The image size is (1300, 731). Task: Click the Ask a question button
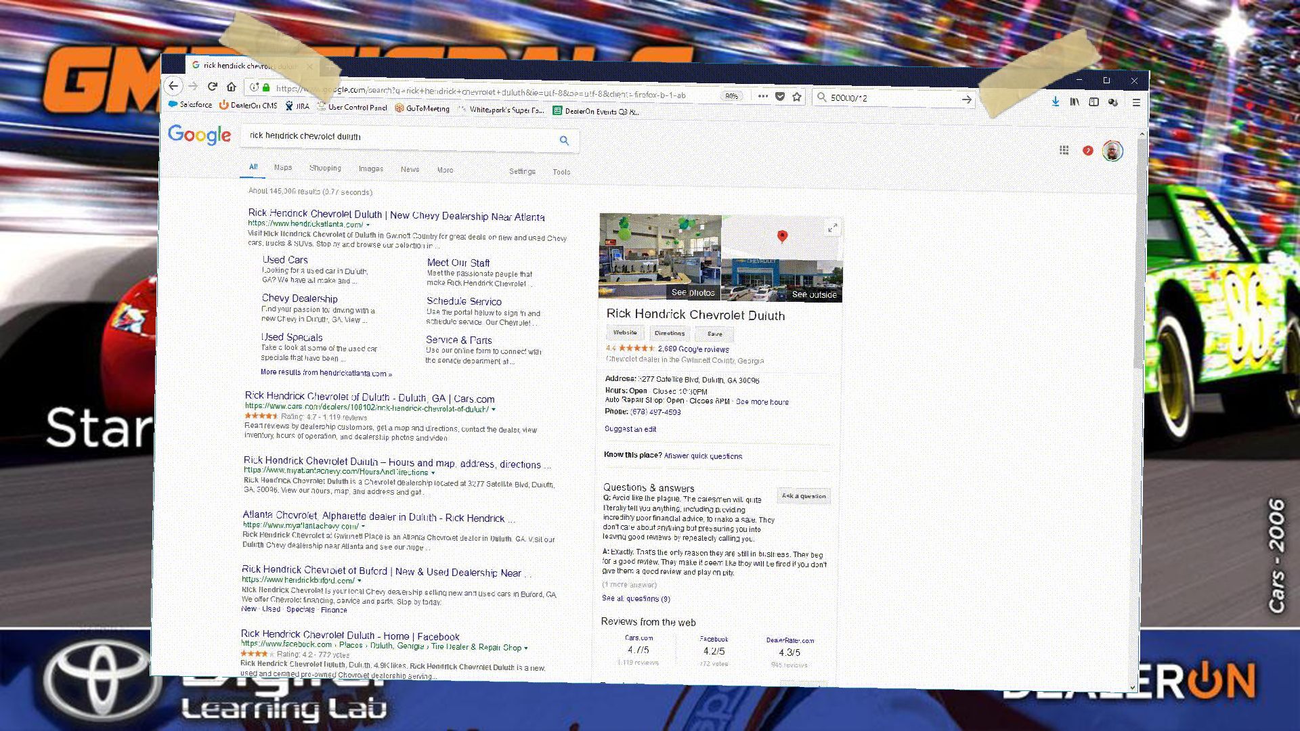804,496
